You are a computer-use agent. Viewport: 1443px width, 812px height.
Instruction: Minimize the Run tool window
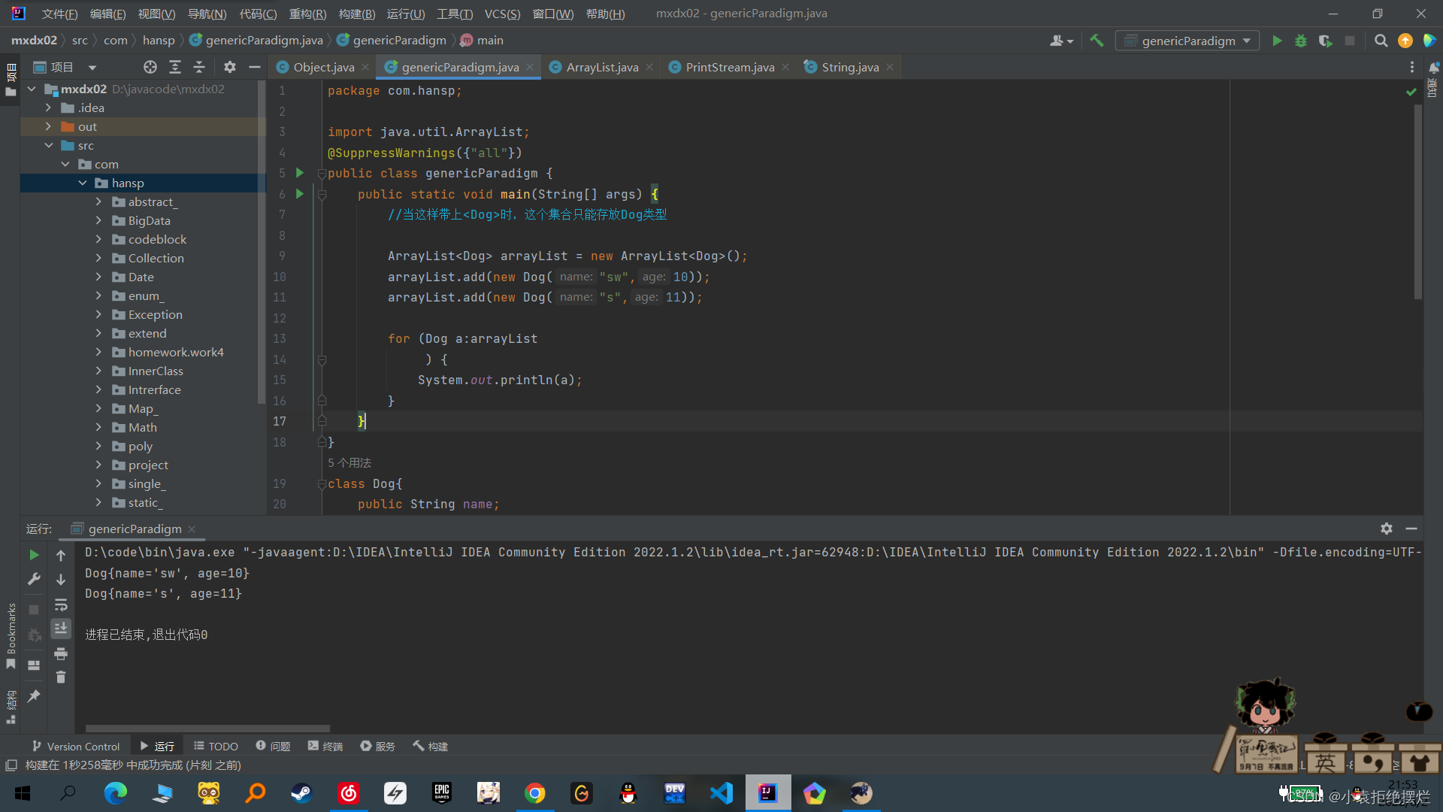point(1411,529)
